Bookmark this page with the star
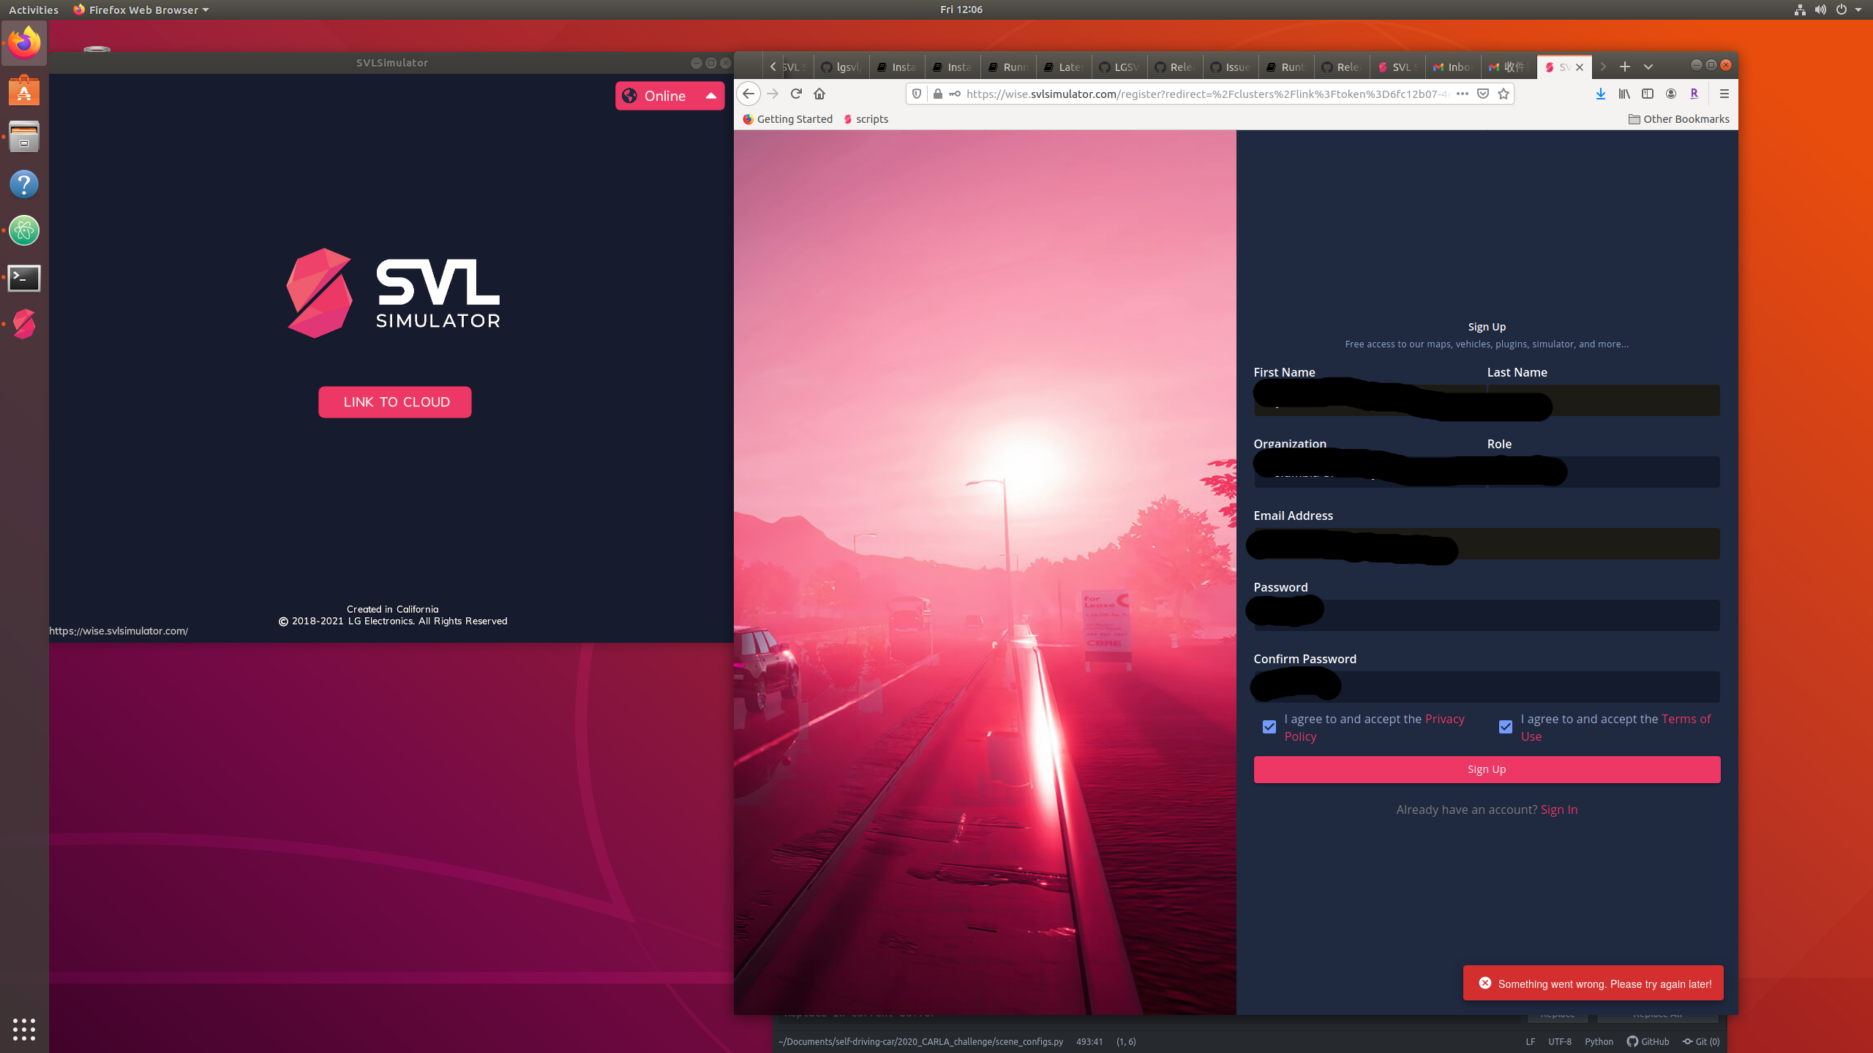Screen dimensions: 1873x1053 [x=1504, y=94]
